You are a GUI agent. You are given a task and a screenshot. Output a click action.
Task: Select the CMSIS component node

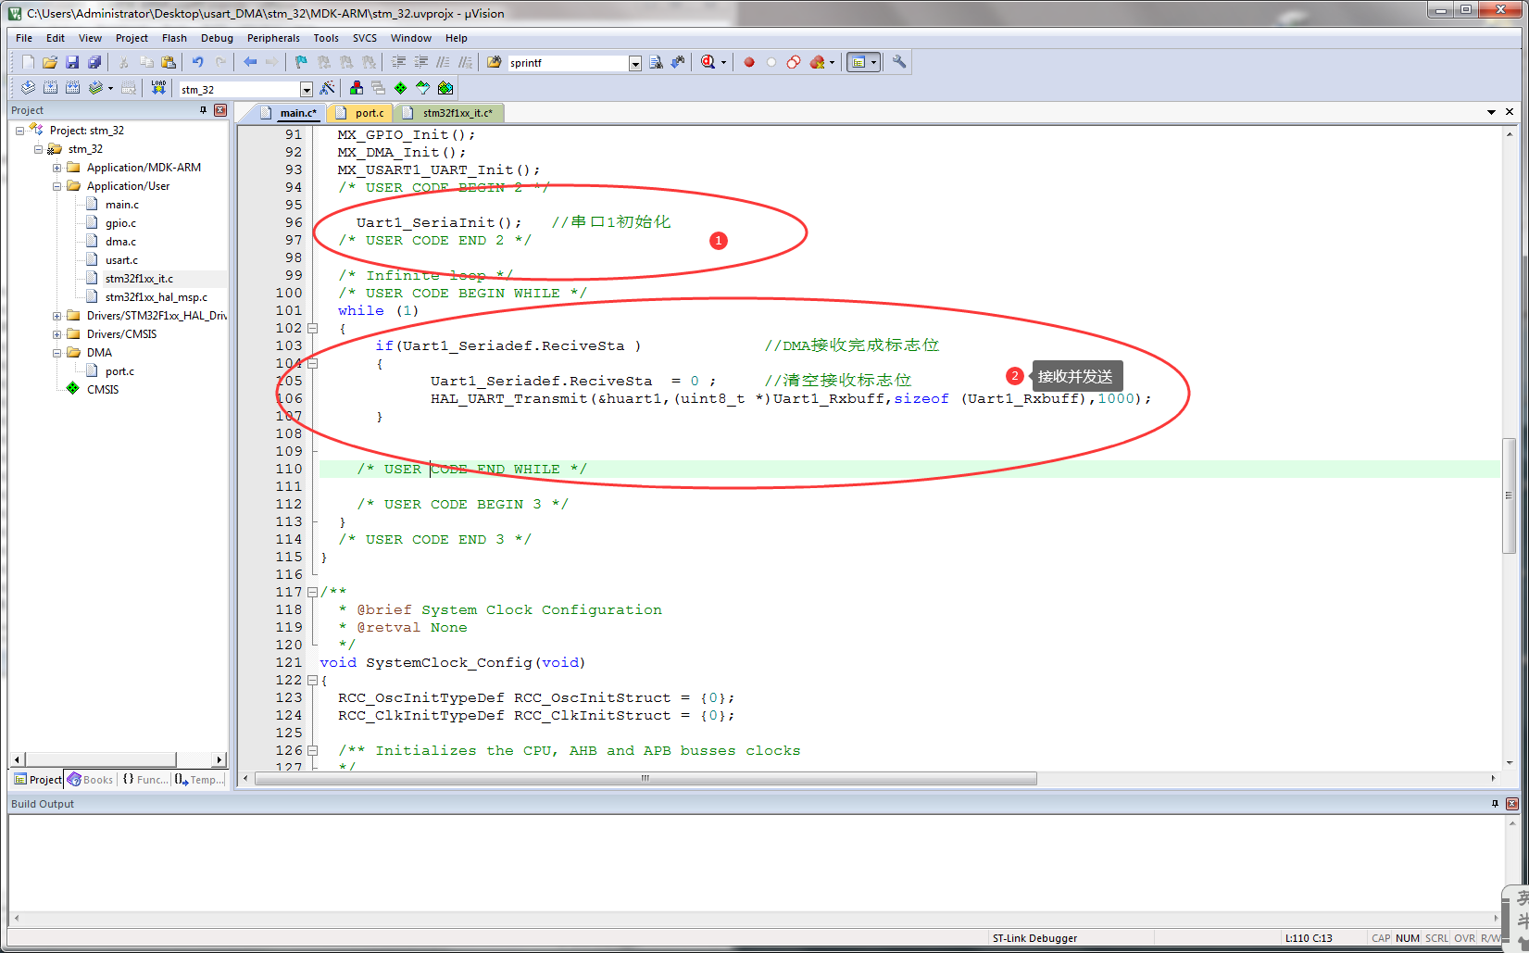coord(103,390)
